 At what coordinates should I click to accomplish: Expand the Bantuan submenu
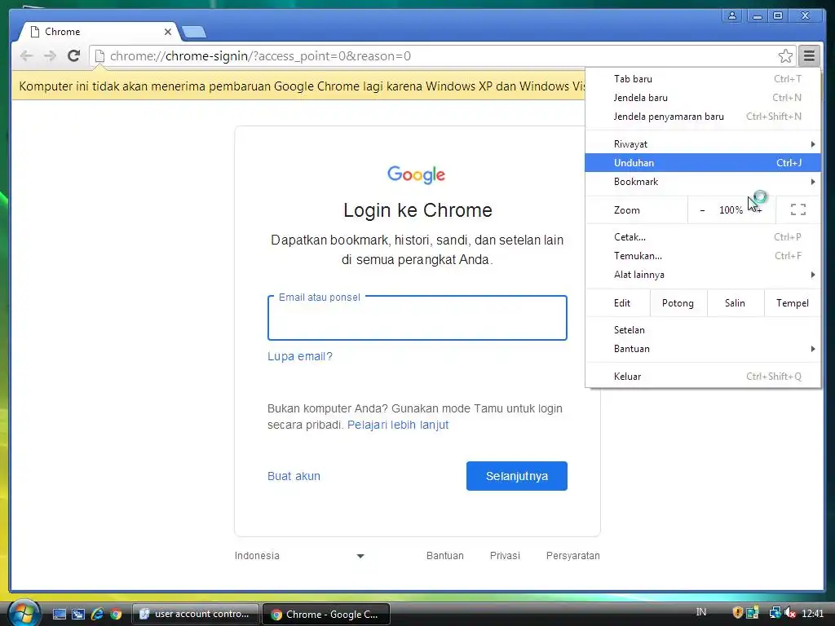703,349
